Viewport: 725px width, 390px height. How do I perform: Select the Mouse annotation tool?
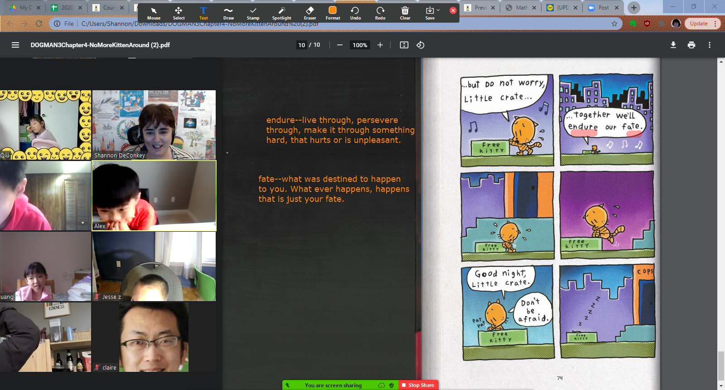[154, 13]
